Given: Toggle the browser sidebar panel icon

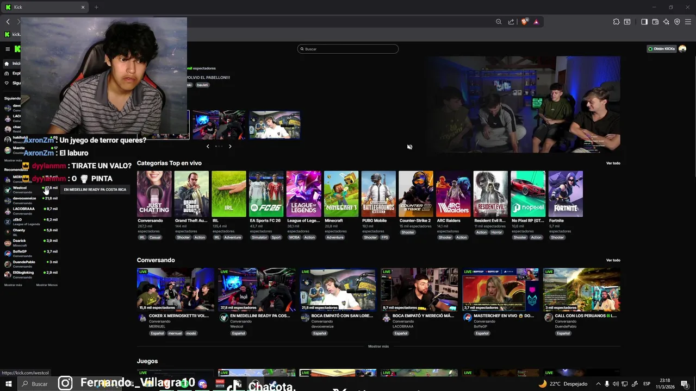Looking at the screenshot, I should click(644, 22).
